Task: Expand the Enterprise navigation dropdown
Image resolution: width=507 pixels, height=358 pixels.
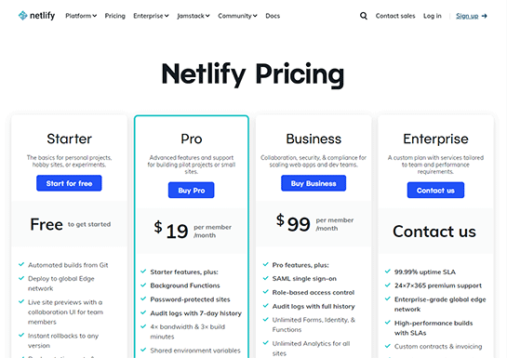Action: tap(151, 16)
